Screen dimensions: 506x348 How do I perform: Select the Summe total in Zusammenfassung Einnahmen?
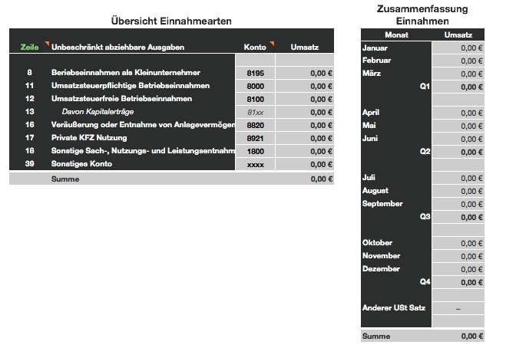tap(458, 336)
